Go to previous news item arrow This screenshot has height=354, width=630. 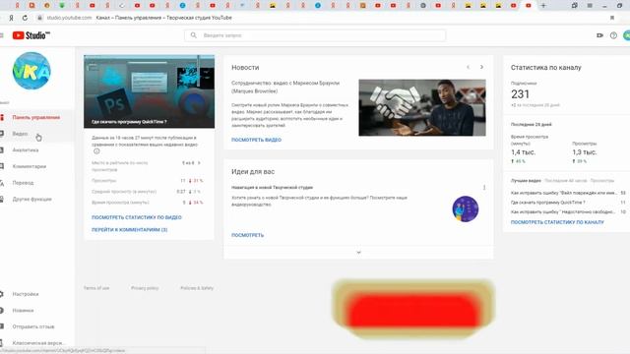pos(469,67)
